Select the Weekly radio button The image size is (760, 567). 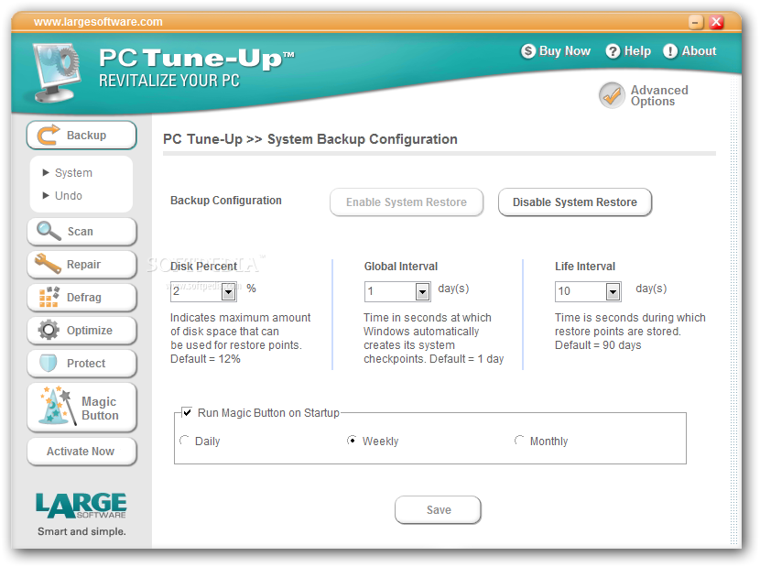352,441
